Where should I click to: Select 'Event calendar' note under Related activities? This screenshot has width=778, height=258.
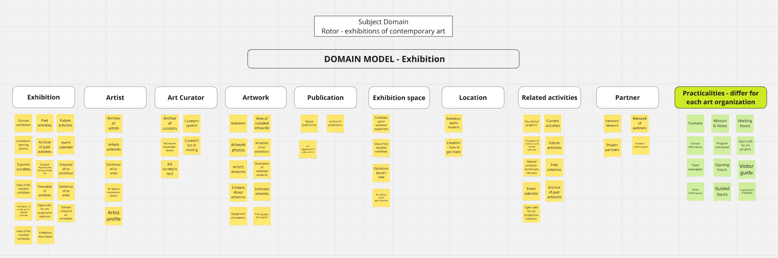[531, 191]
